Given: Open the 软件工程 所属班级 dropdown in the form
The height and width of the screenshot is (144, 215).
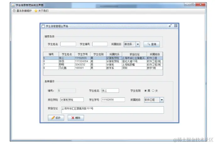Looking at the screenshot, I should pyautogui.click(x=154, y=100).
